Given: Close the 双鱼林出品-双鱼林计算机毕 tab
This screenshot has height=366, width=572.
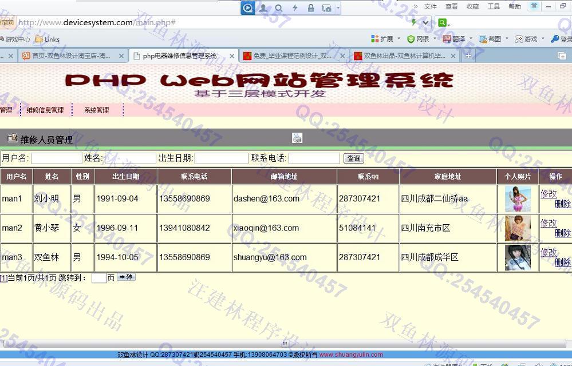Looking at the screenshot, I should [x=453, y=56].
